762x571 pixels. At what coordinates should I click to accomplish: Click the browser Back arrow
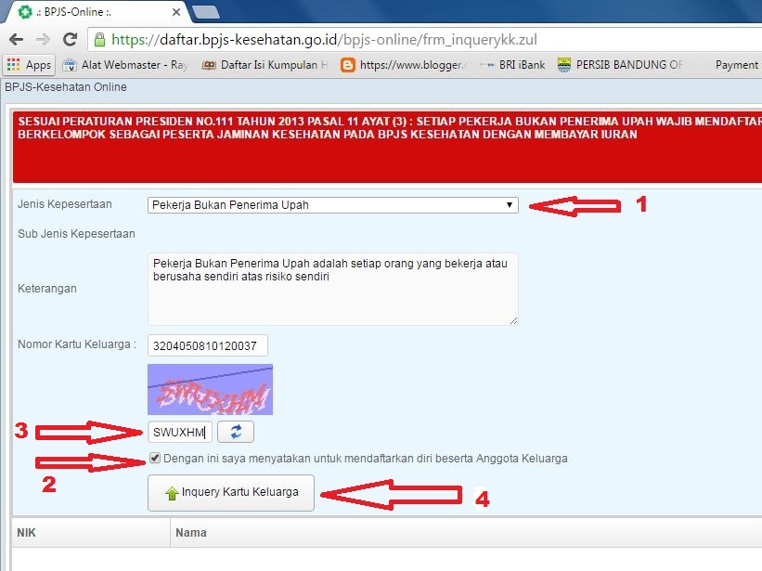click(16, 39)
